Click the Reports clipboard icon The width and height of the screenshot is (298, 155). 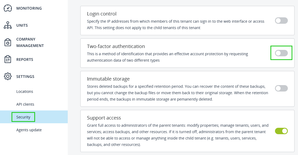pyautogui.click(x=8, y=59)
